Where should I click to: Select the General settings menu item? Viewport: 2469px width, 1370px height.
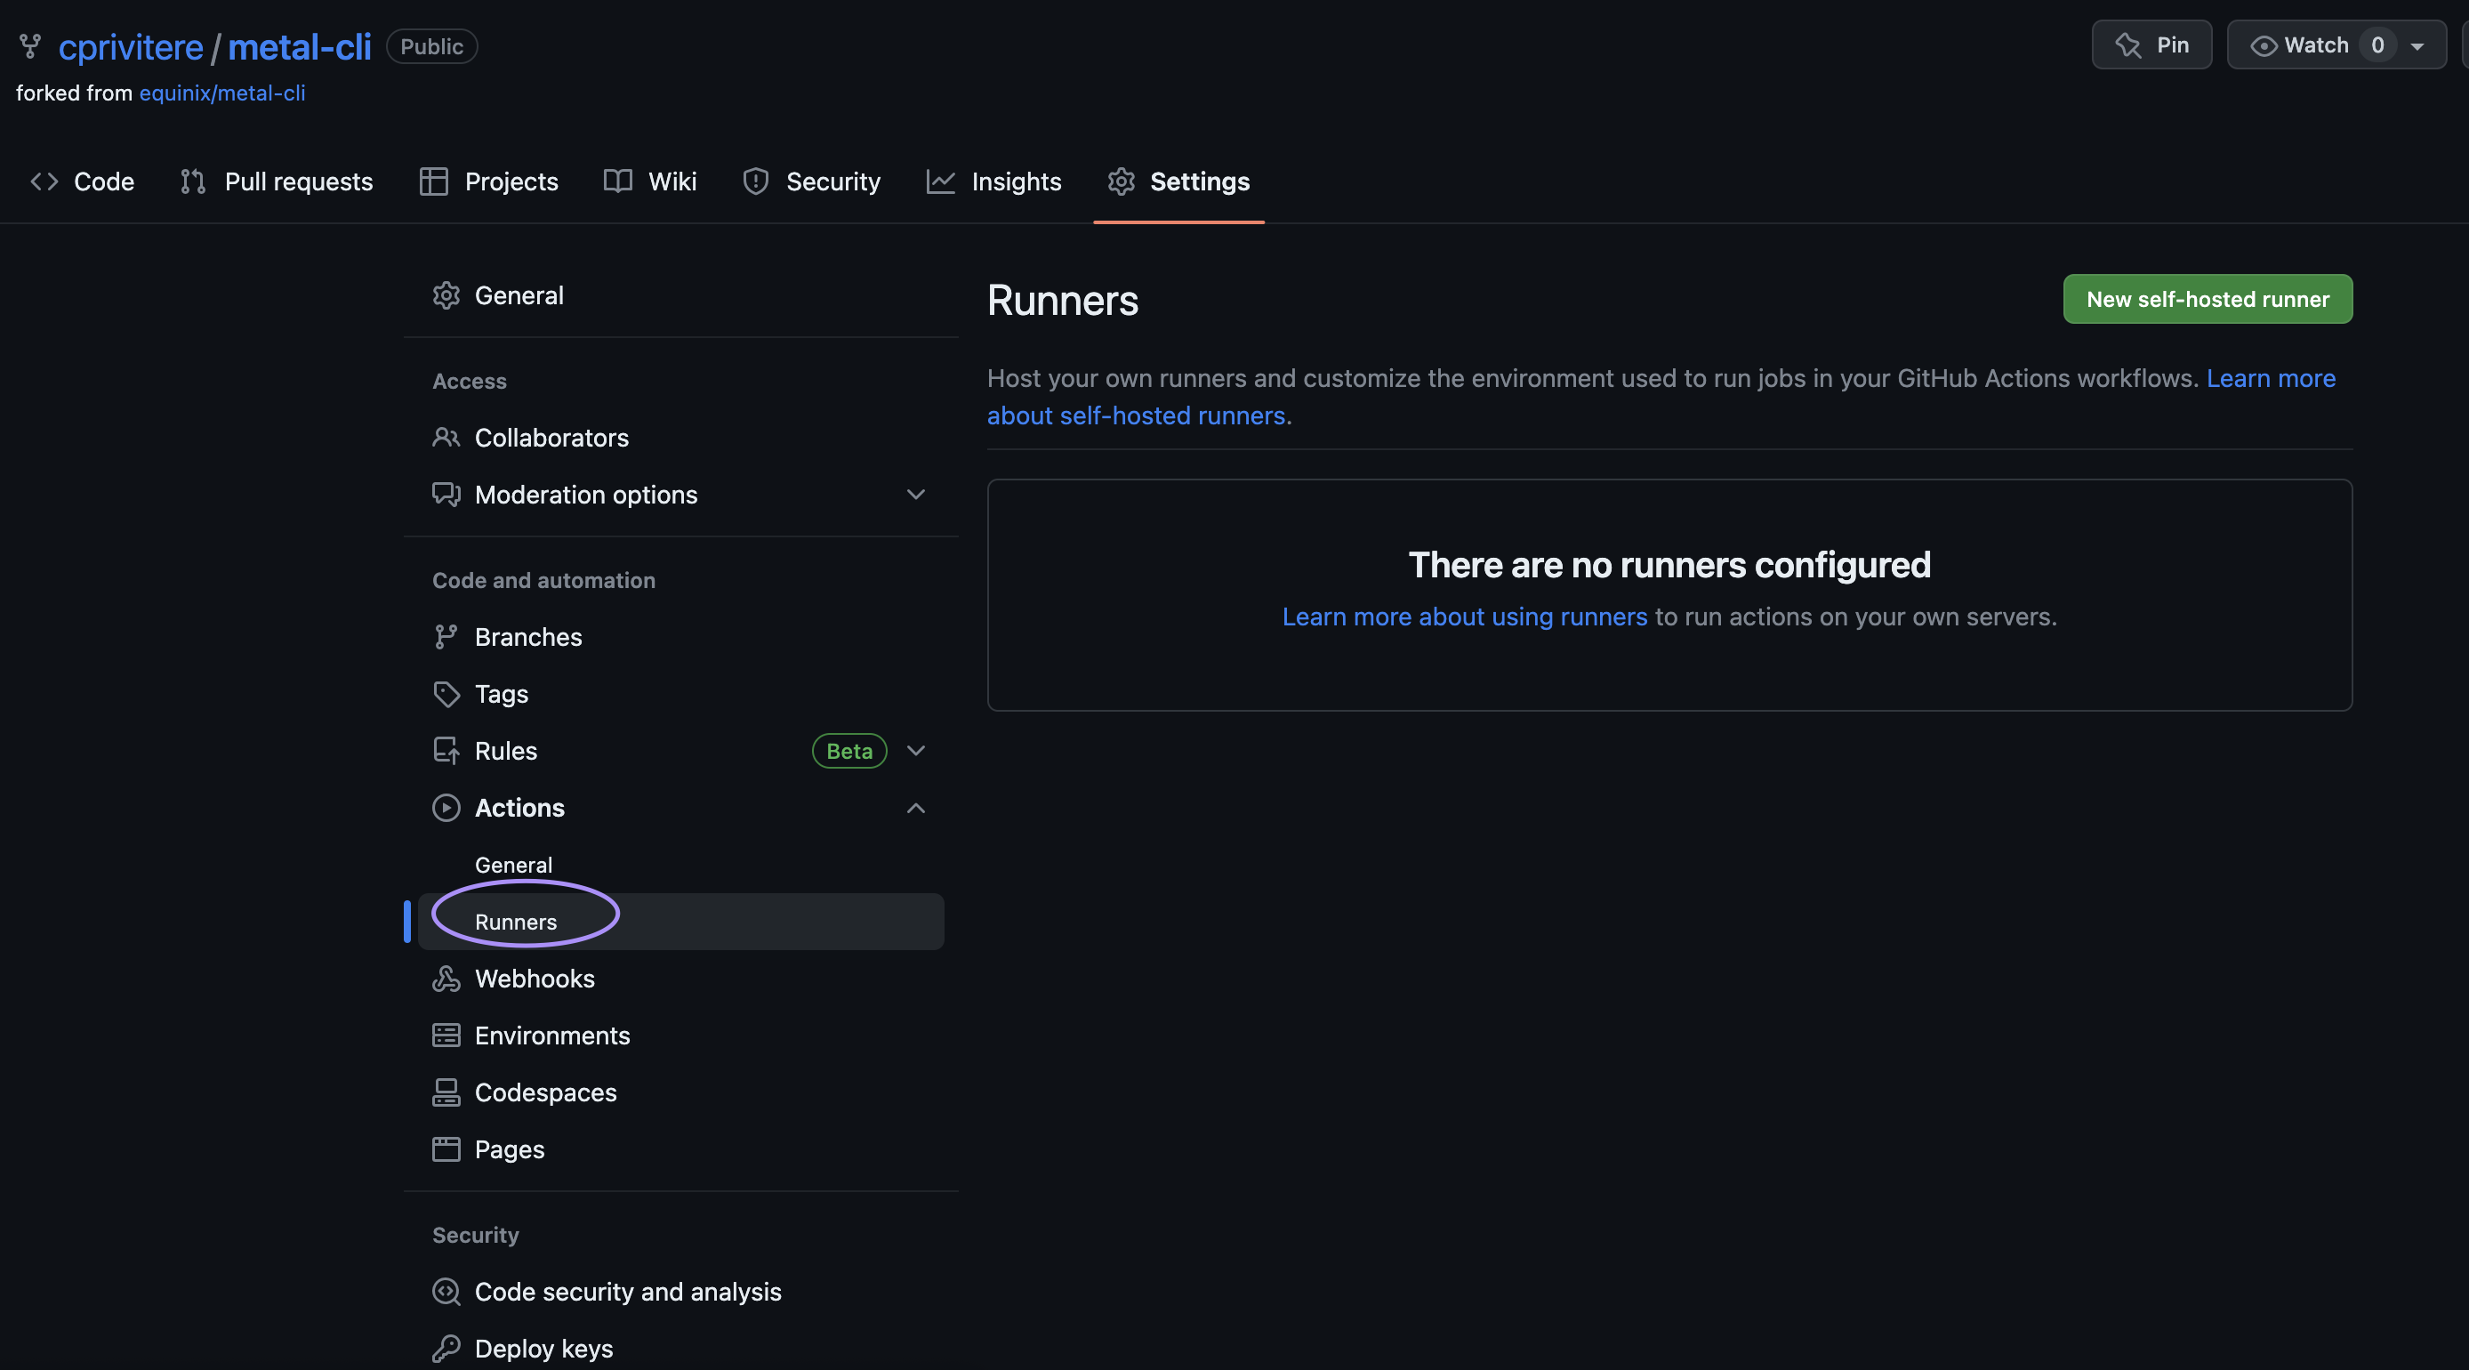click(519, 295)
